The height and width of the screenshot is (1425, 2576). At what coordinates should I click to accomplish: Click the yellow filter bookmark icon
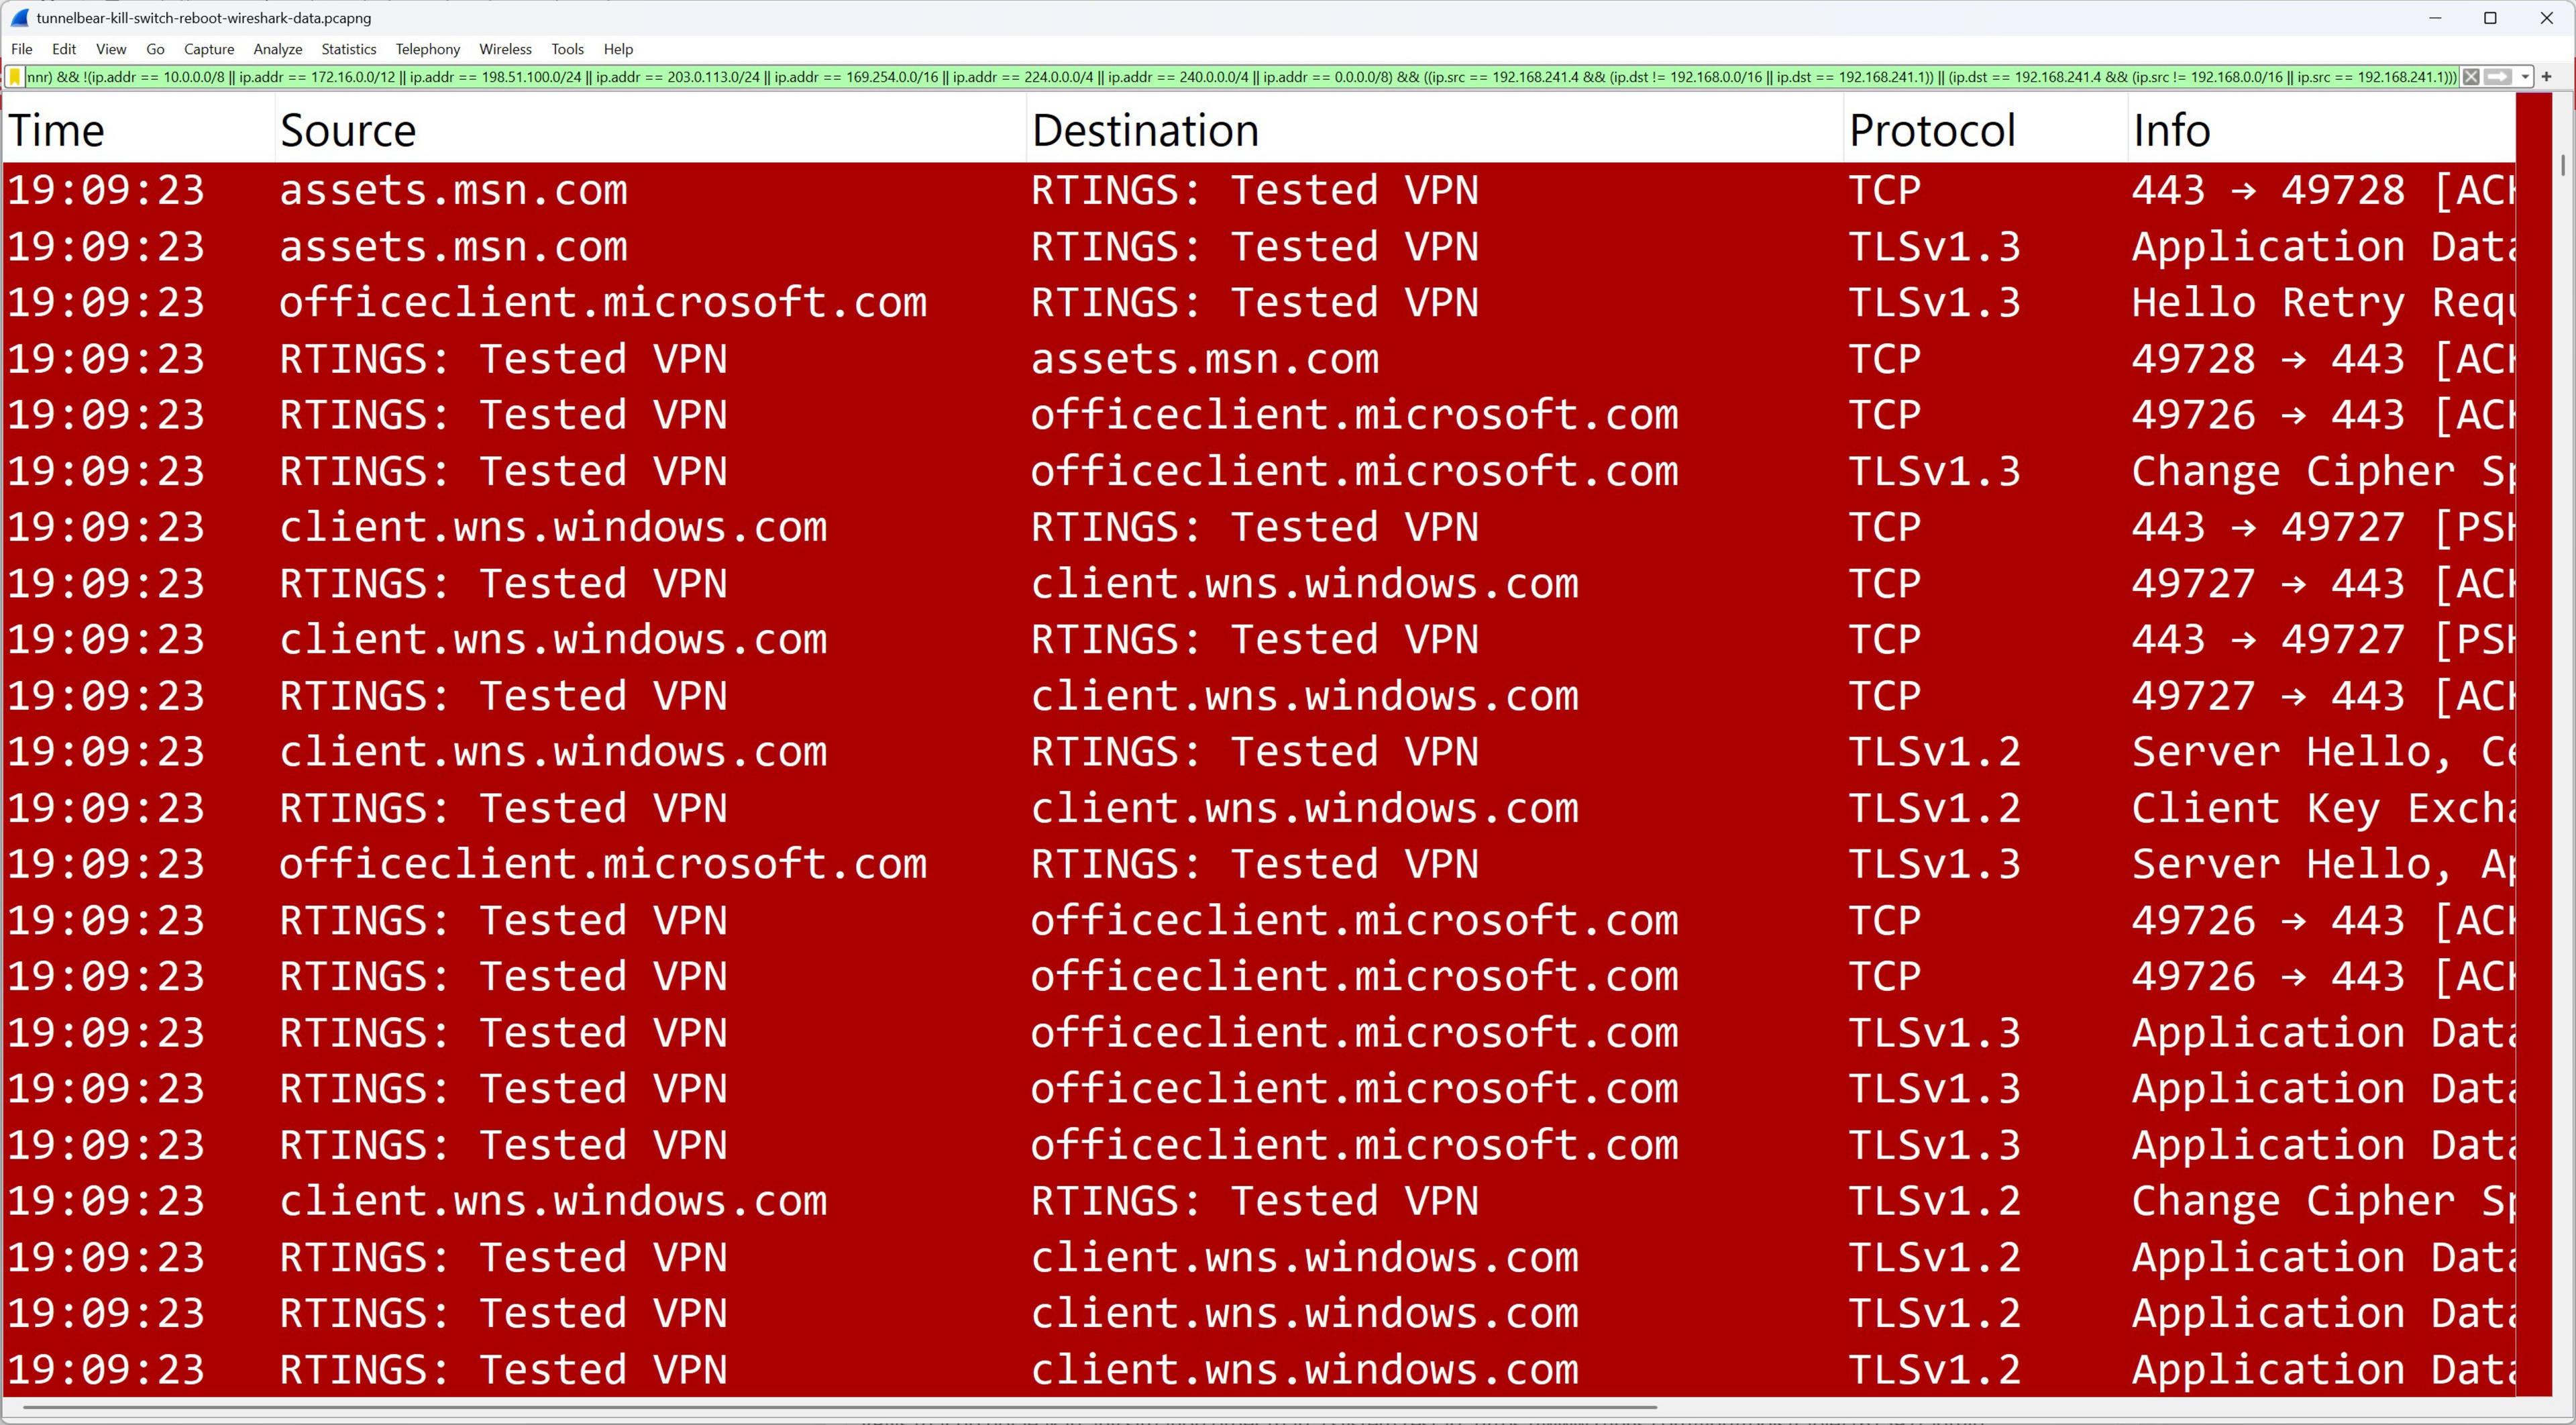15,77
